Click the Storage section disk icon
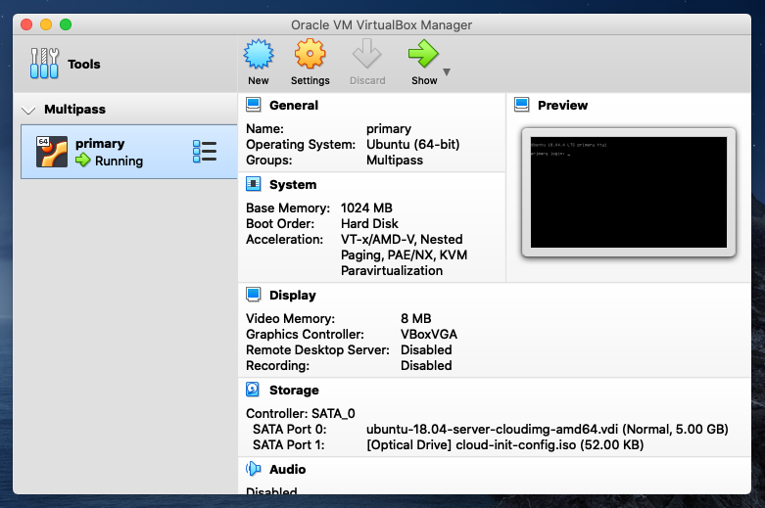This screenshot has height=508, width=765. click(254, 390)
